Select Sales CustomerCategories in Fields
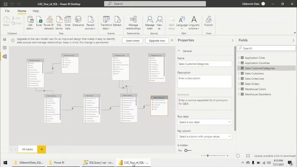This screenshot has height=167, width=297. click(260, 68)
